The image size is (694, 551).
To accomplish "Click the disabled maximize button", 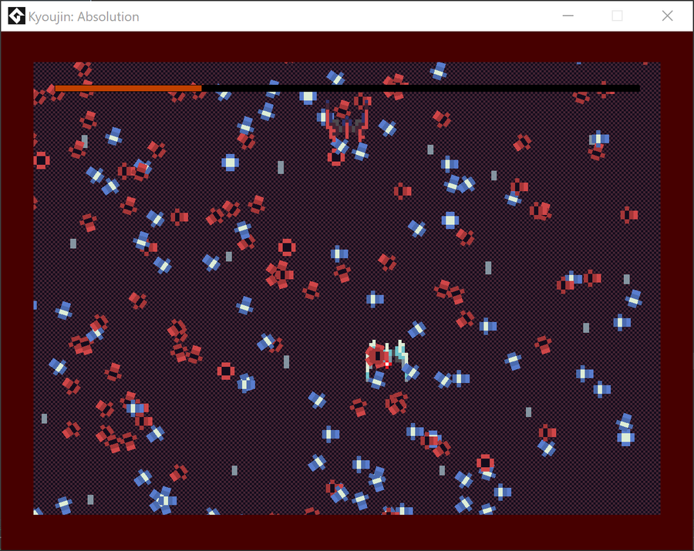I will (617, 16).
